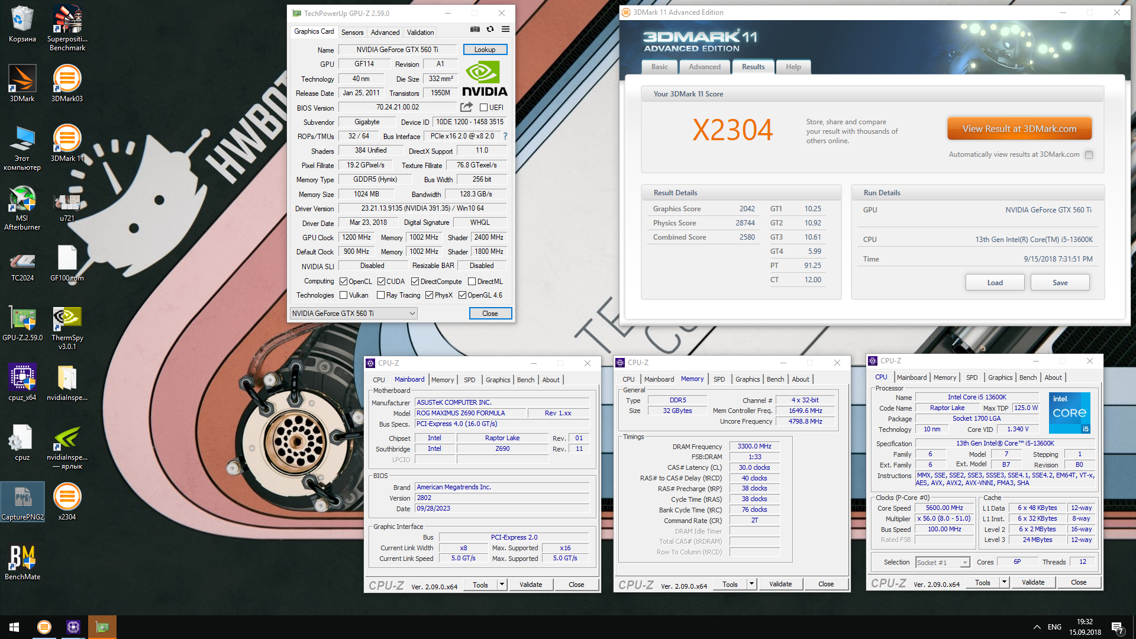Select the cpuz config file icon
The image size is (1136, 639).
pyautogui.click(x=22, y=443)
